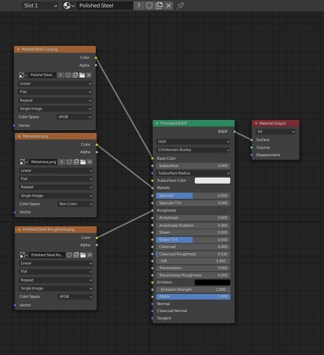Screen dimensions: 324x355
Task: Click the Surface input socket
Action: click(x=252, y=140)
